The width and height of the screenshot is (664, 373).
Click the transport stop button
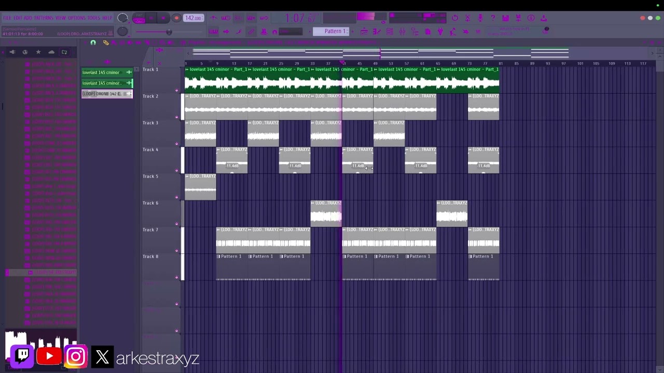click(163, 18)
